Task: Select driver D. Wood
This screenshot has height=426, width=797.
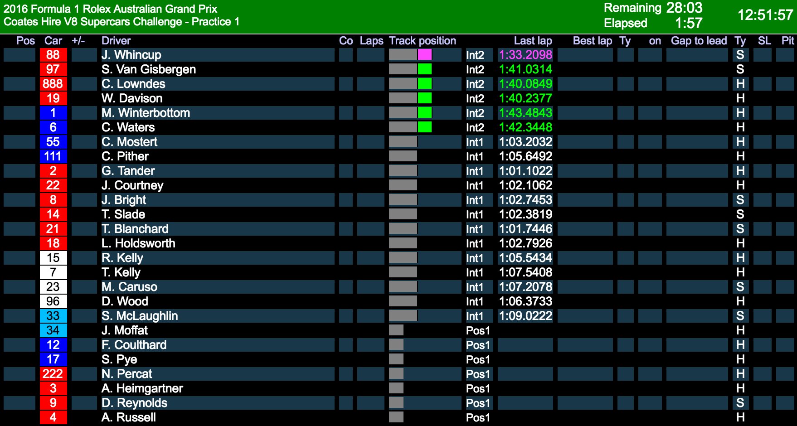Action: (x=125, y=301)
